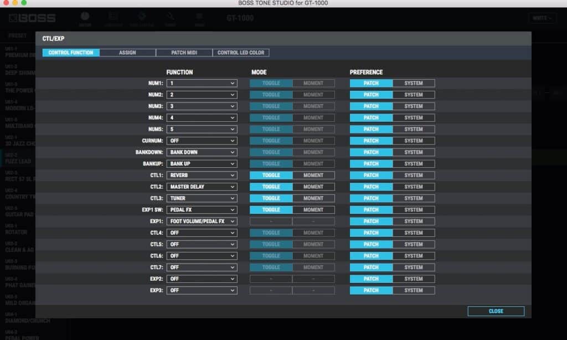Image resolution: width=567 pixels, height=340 pixels.
Task: Expand the BANKDOWN function dropdown
Action: (202, 152)
